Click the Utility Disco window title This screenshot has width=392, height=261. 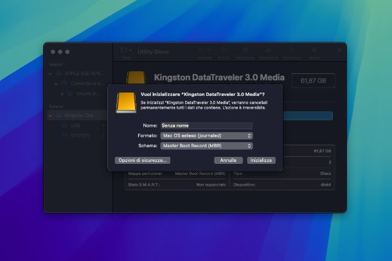(x=153, y=51)
